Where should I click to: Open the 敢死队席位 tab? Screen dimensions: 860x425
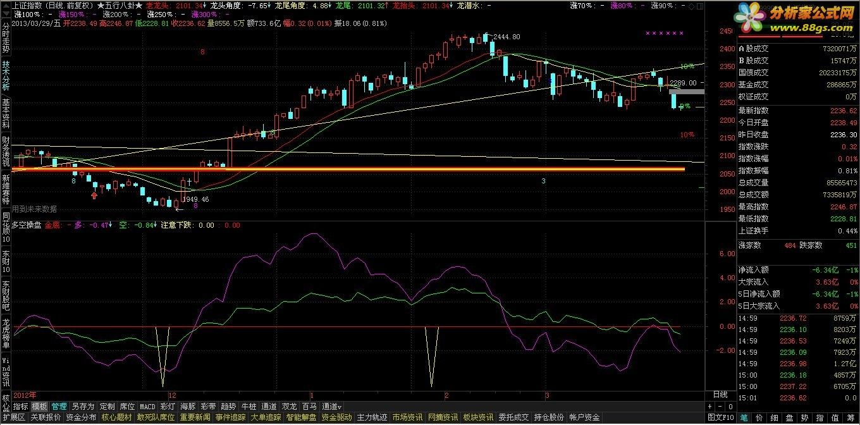click(156, 417)
